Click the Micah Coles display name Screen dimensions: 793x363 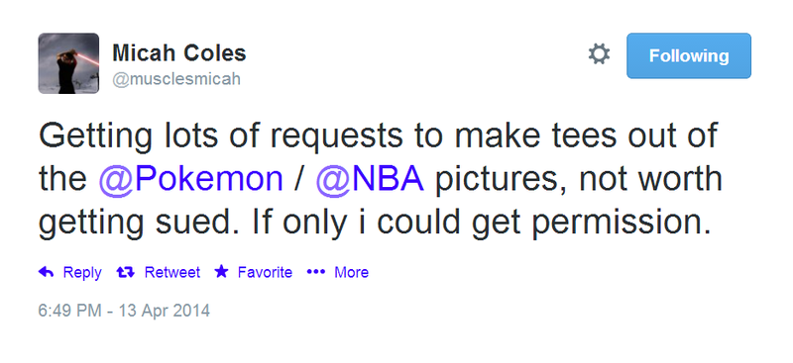(x=179, y=53)
